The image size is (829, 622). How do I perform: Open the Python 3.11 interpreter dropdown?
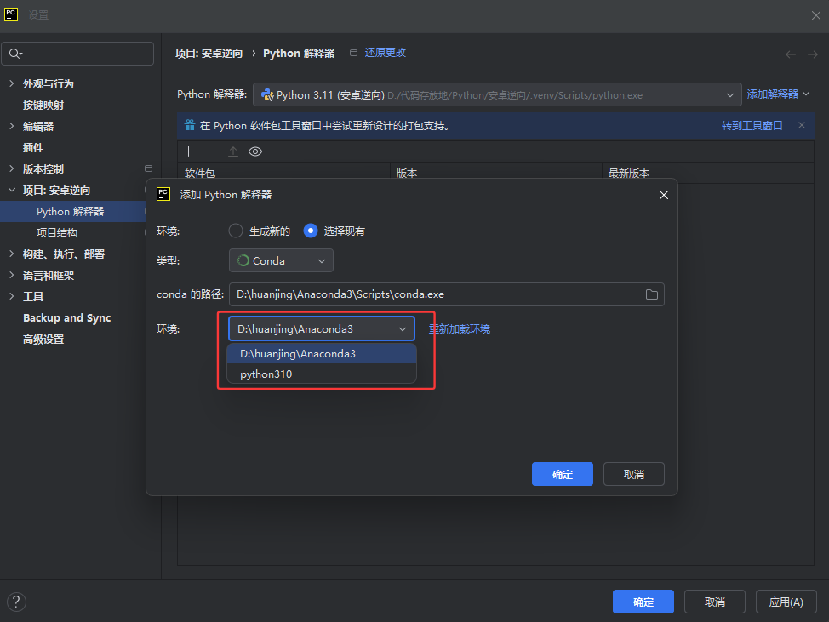click(497, 95)
